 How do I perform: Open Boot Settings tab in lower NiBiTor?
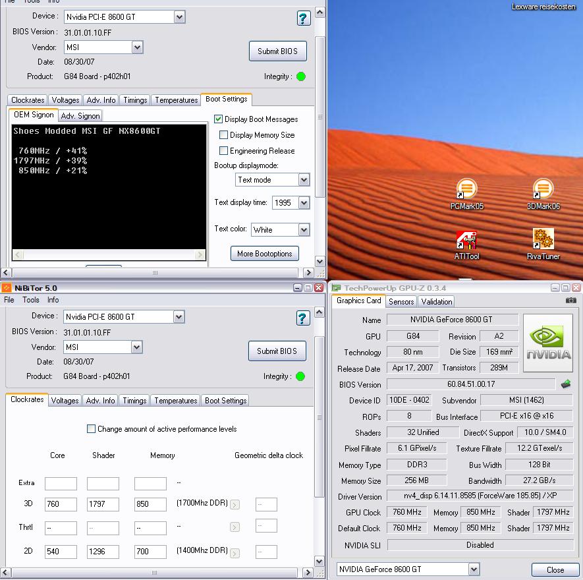click(x=226, y=400)
